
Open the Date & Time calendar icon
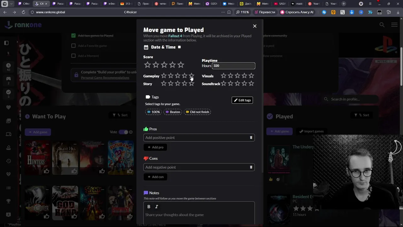146,47
